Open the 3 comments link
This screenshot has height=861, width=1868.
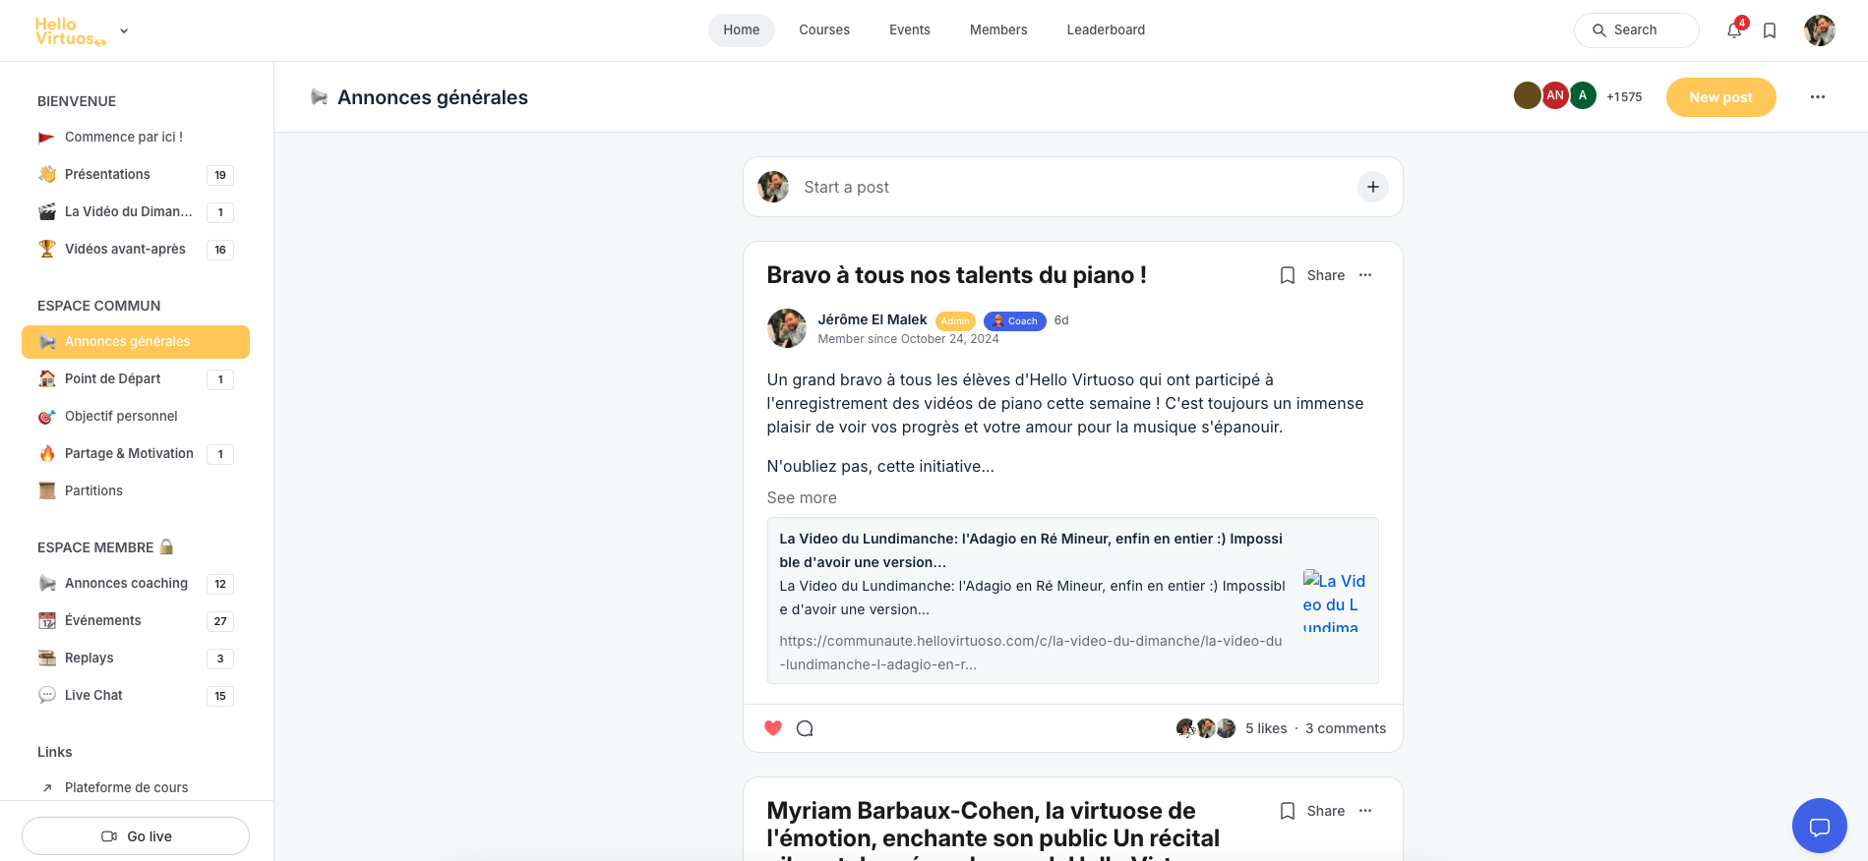1346,728
